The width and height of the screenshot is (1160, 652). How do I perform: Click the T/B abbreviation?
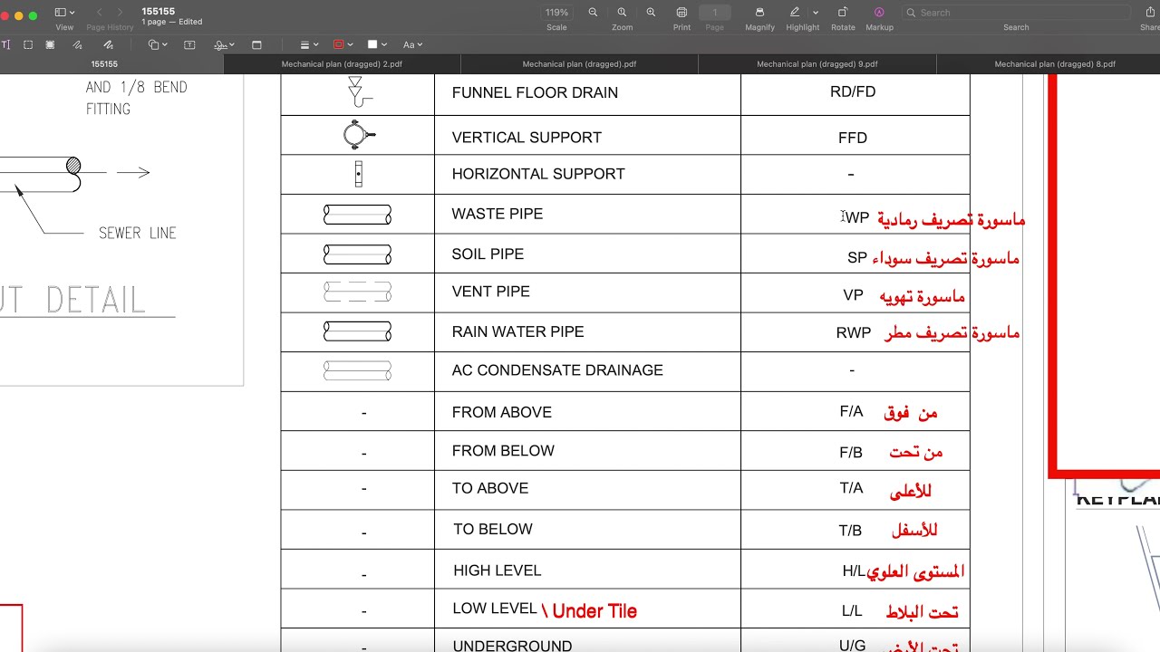pos(850,531)
